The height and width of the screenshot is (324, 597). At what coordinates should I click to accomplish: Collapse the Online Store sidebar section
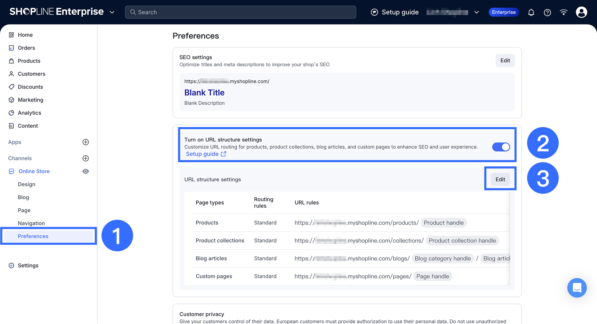tap(34, 171)
